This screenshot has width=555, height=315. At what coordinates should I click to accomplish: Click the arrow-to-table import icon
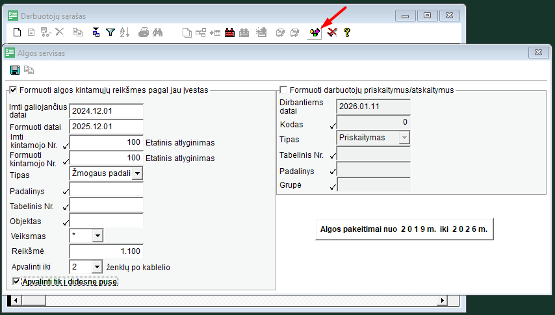point(215,33)
